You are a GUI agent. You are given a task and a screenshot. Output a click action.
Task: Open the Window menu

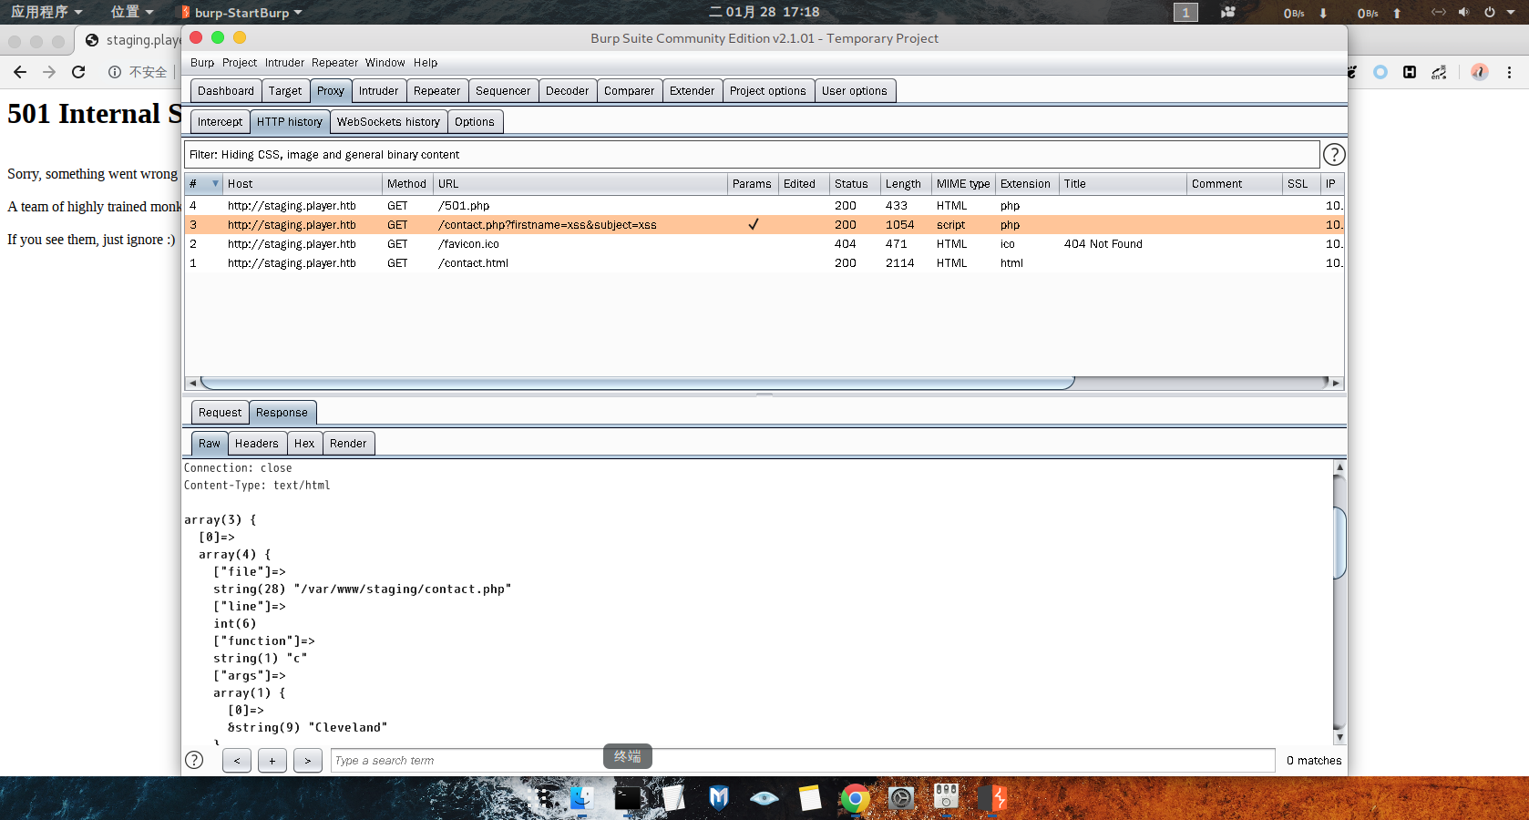tap(385, 63)
